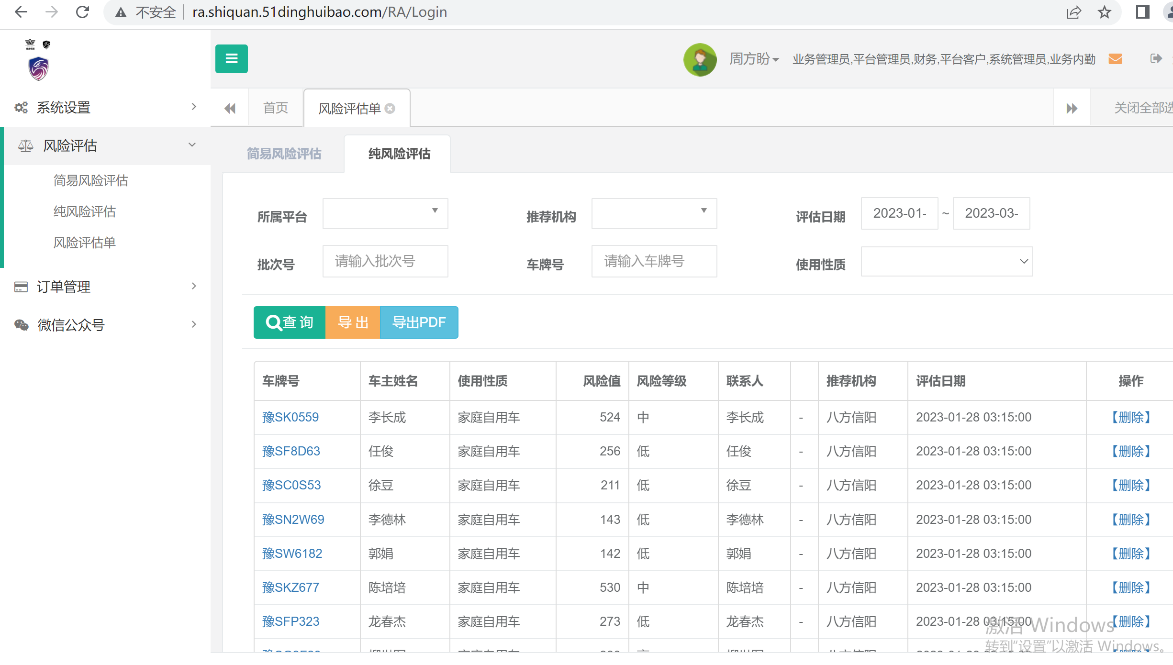Click the user avatar picture
The image size is (1173, 665).
(x=700, y=60)
